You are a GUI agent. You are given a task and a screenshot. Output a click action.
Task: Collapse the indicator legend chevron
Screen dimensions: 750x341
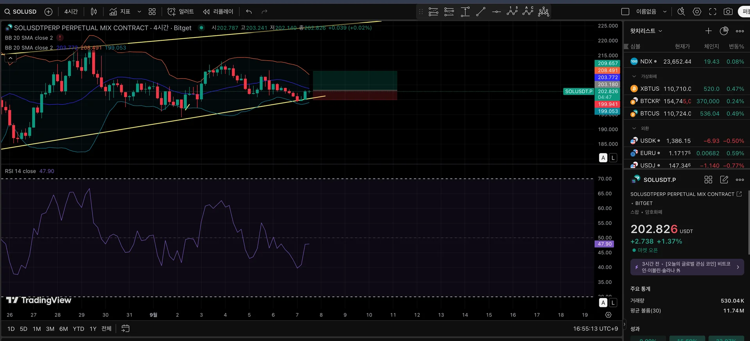pyautogui.click(x=11, y=58)
